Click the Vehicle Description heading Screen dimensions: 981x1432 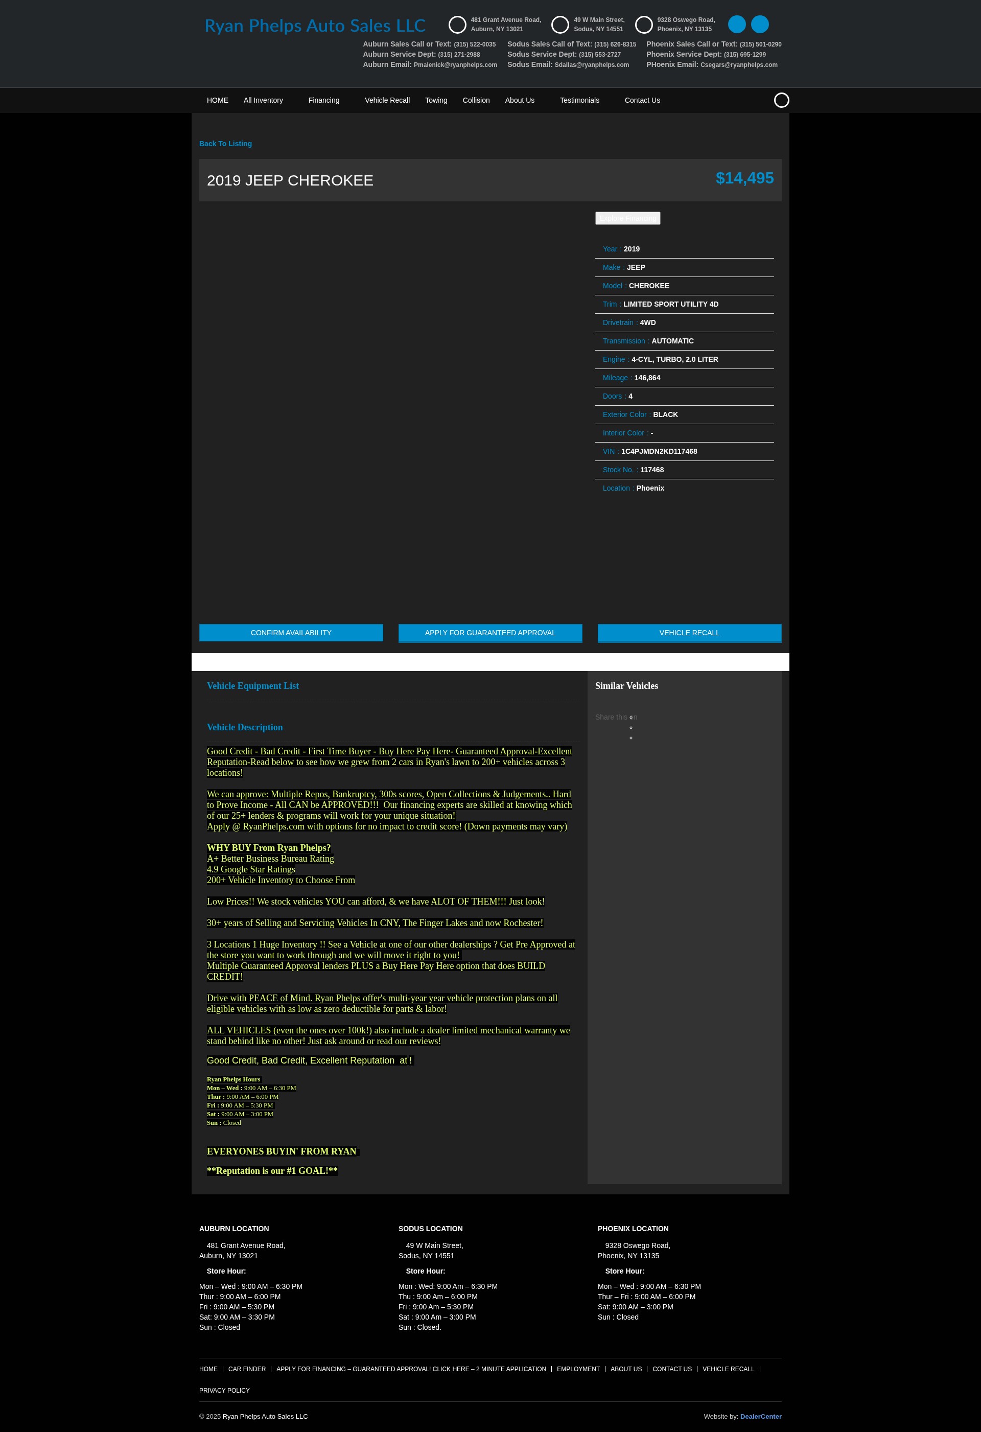pyautogui.click(x=245, y=727)
